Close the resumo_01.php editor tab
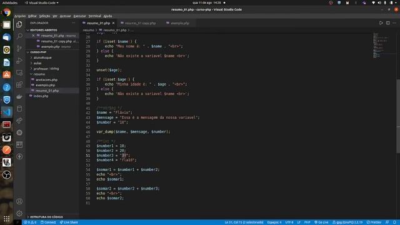The width and height of the screenshot is (400, 225). (114, 23)
